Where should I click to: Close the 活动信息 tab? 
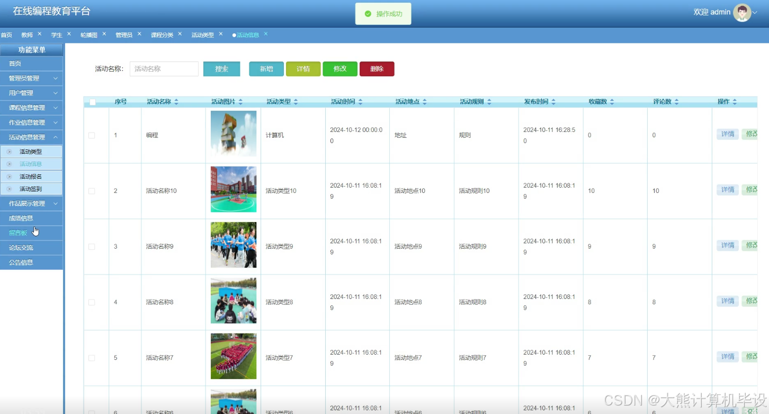coord(266,34)
